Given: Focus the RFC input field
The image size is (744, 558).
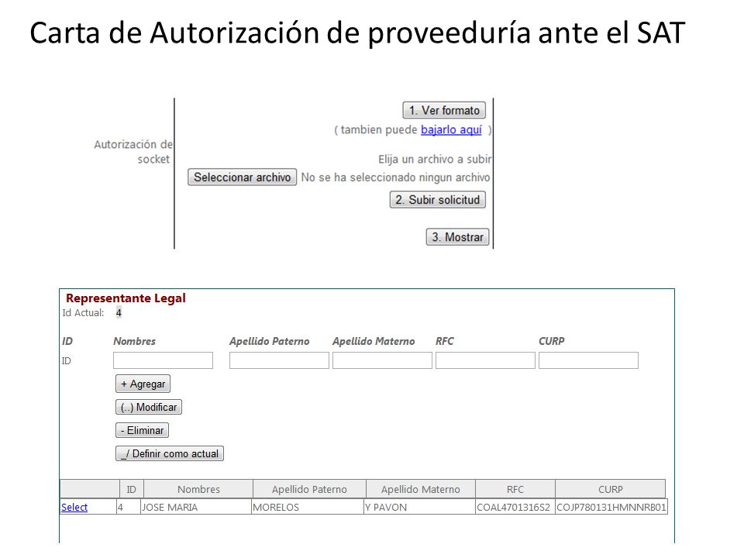Looking at the screenshot, I should (485, 360).
